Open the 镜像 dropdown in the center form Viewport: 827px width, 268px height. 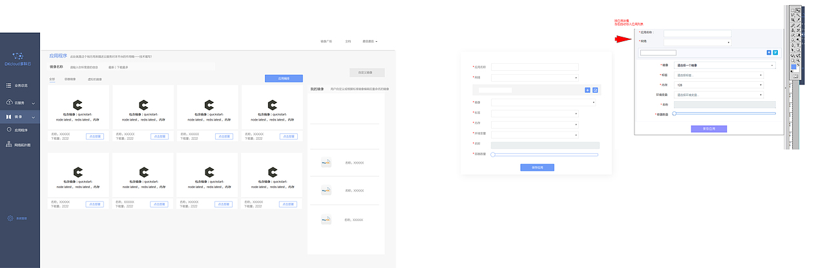point(543,102)
